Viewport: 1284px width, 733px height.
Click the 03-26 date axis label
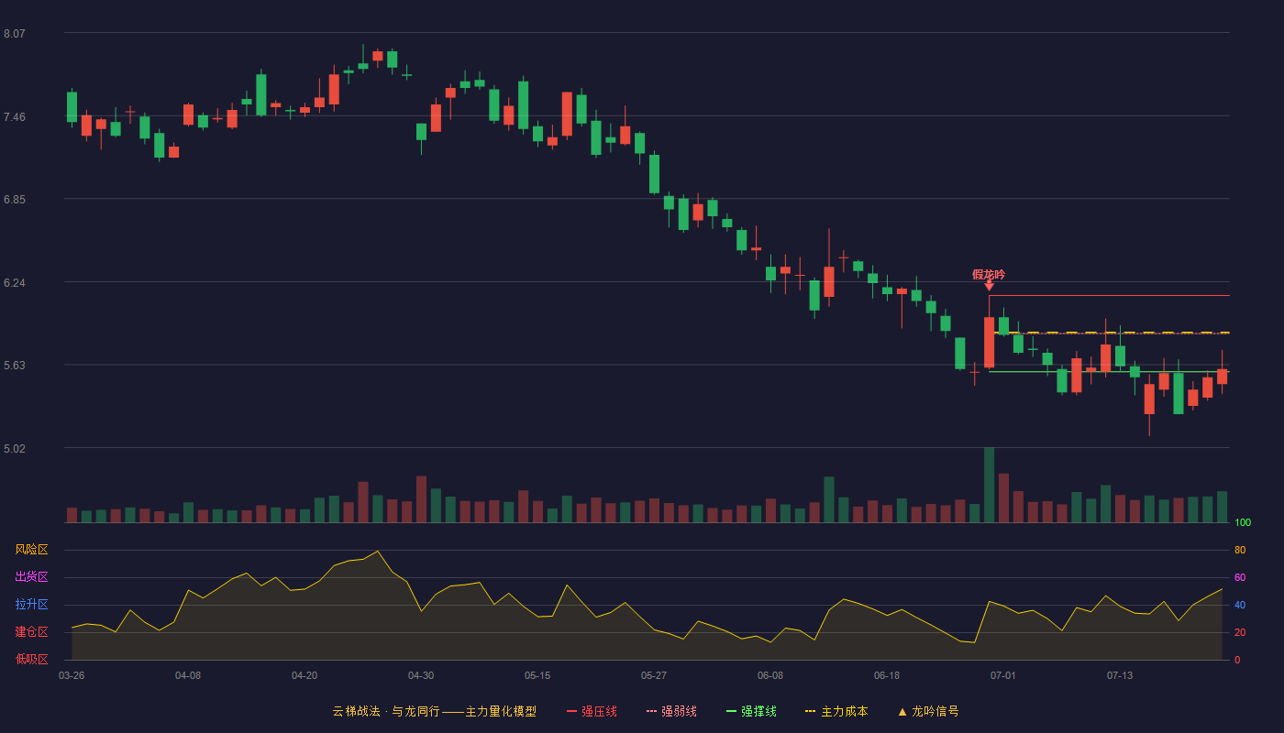[72, 675]
